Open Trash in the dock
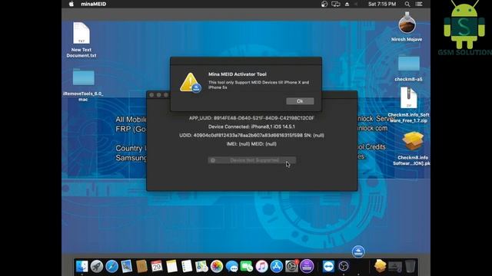This screenshot has width=492, height=276. tap(410, 266)
